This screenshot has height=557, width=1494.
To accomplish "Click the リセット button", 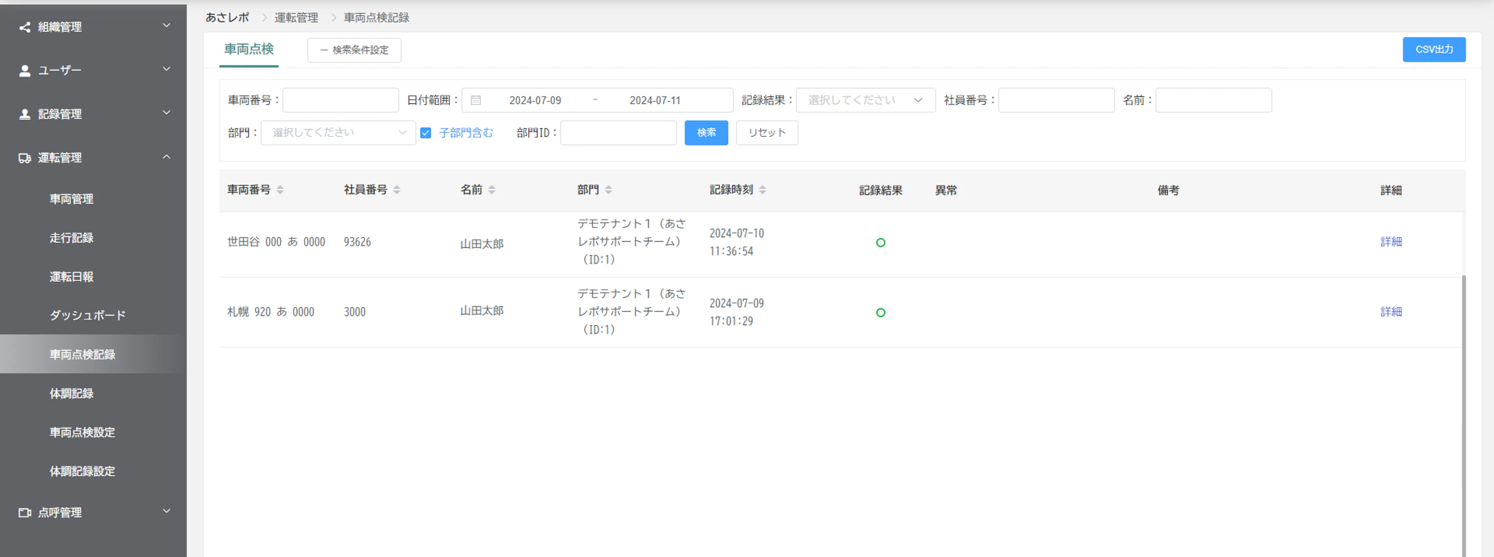I will pos(767,133).
